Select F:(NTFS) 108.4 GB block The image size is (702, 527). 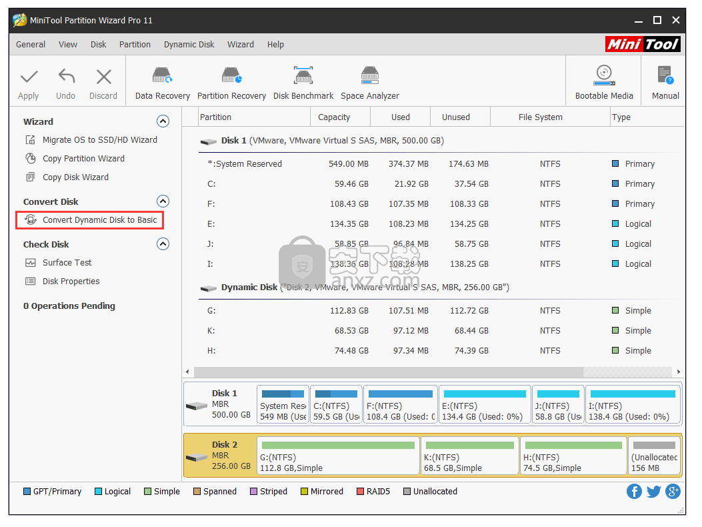[x=400, y=405]
